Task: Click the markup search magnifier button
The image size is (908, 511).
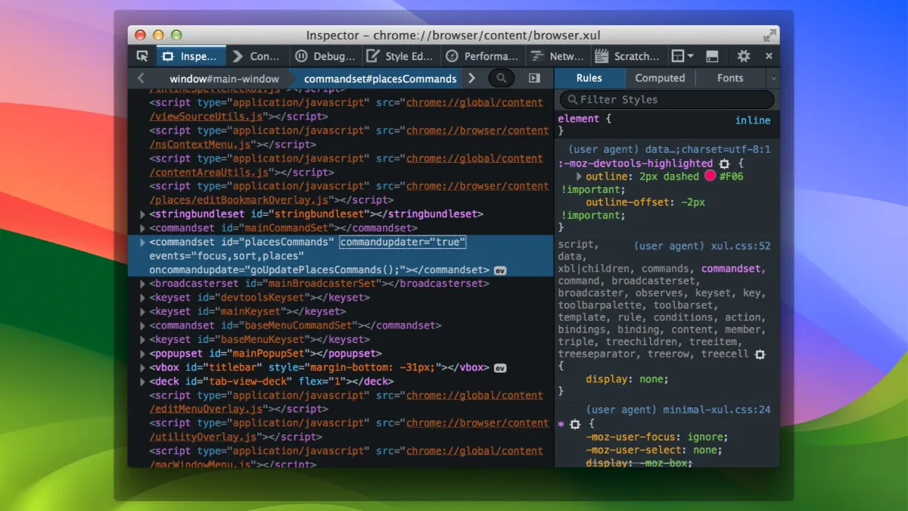Action: [501, 78]
